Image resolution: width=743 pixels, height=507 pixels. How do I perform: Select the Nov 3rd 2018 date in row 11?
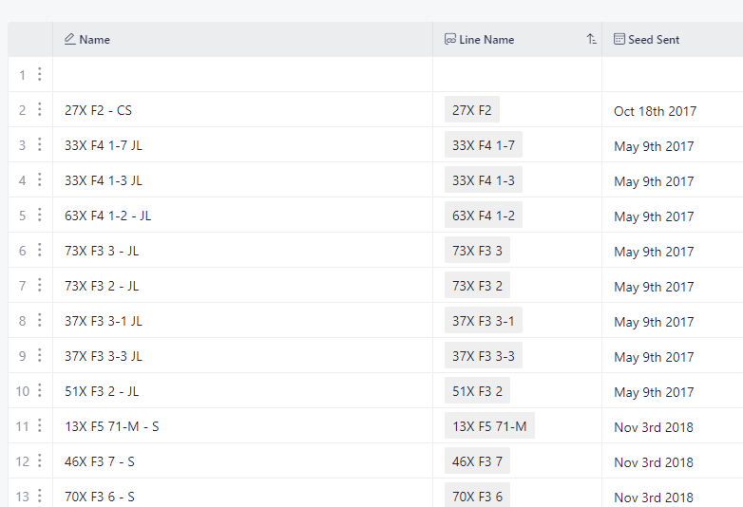tap(654, 427)
